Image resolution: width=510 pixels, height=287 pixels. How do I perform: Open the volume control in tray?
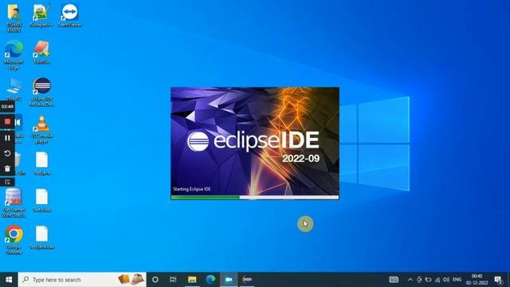click(446, 280)
